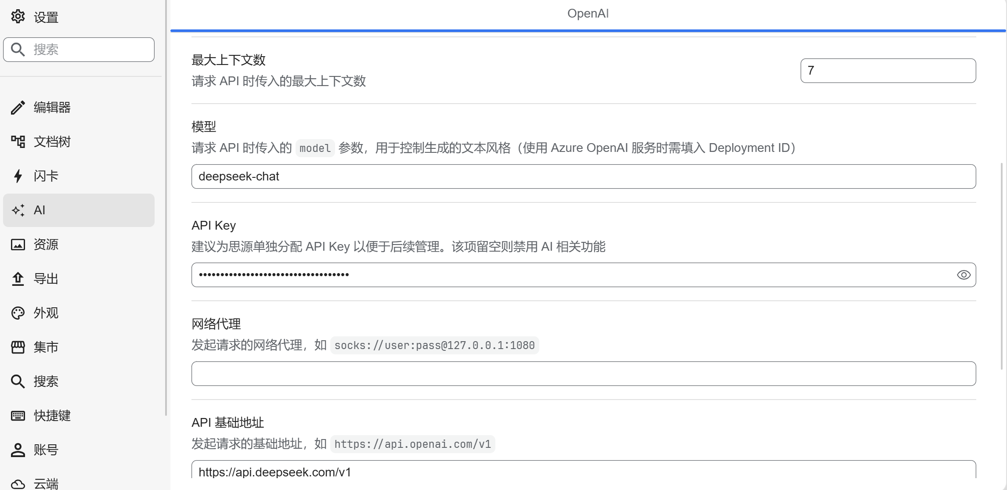The height and width of the screenshot is (490, 1007).
Task: Click the upload arrow 导出 icon
Action: click(18, 279)
